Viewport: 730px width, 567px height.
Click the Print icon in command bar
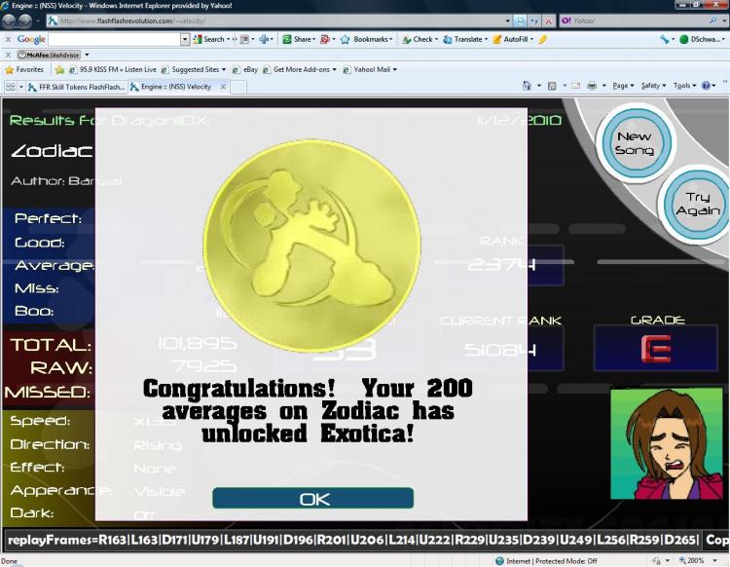(x=592, y=86)
